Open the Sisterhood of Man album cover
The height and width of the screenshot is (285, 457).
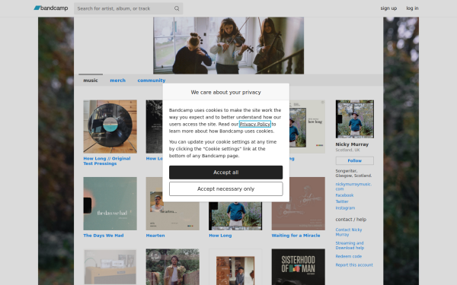(299, 267)
